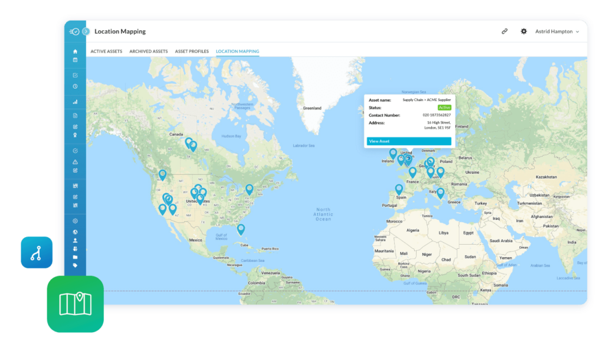Click the link chain icon in header
This screenshot has height=341, width=605.
[x=505, y=31]
